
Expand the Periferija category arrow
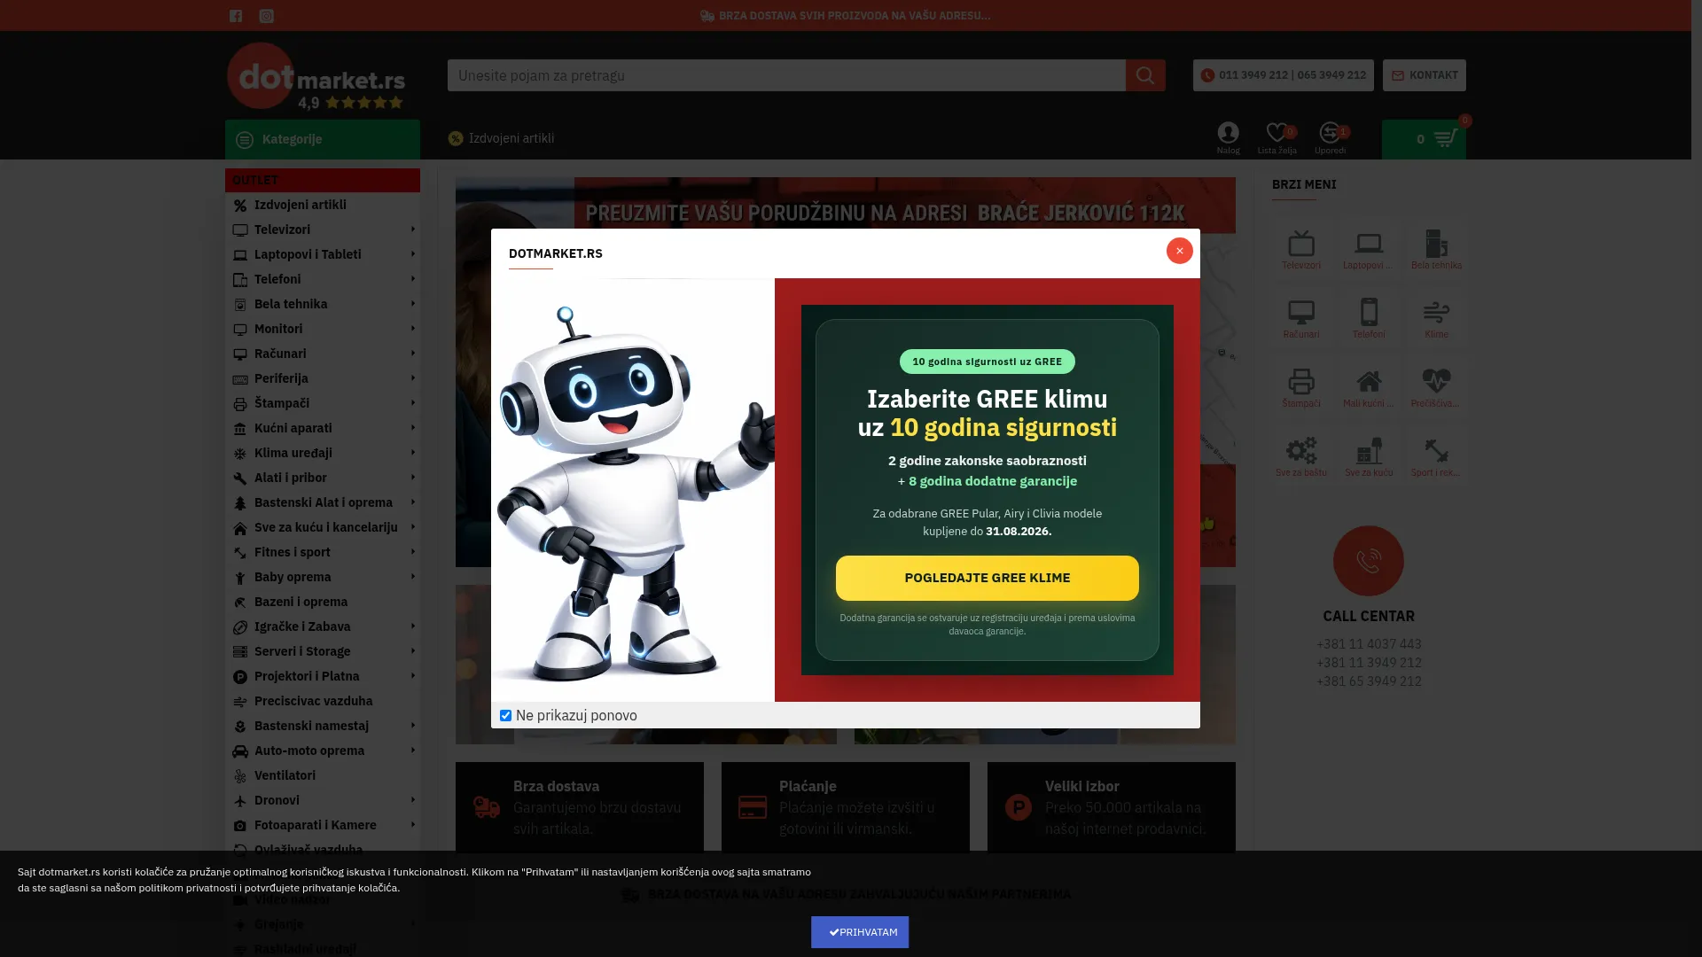pos(413,378)
